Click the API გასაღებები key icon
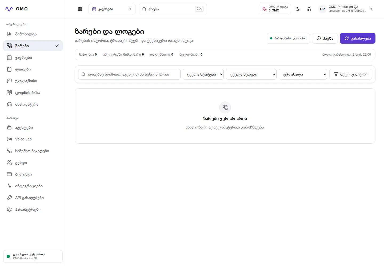Screen dimensions: 384x266 9,198
